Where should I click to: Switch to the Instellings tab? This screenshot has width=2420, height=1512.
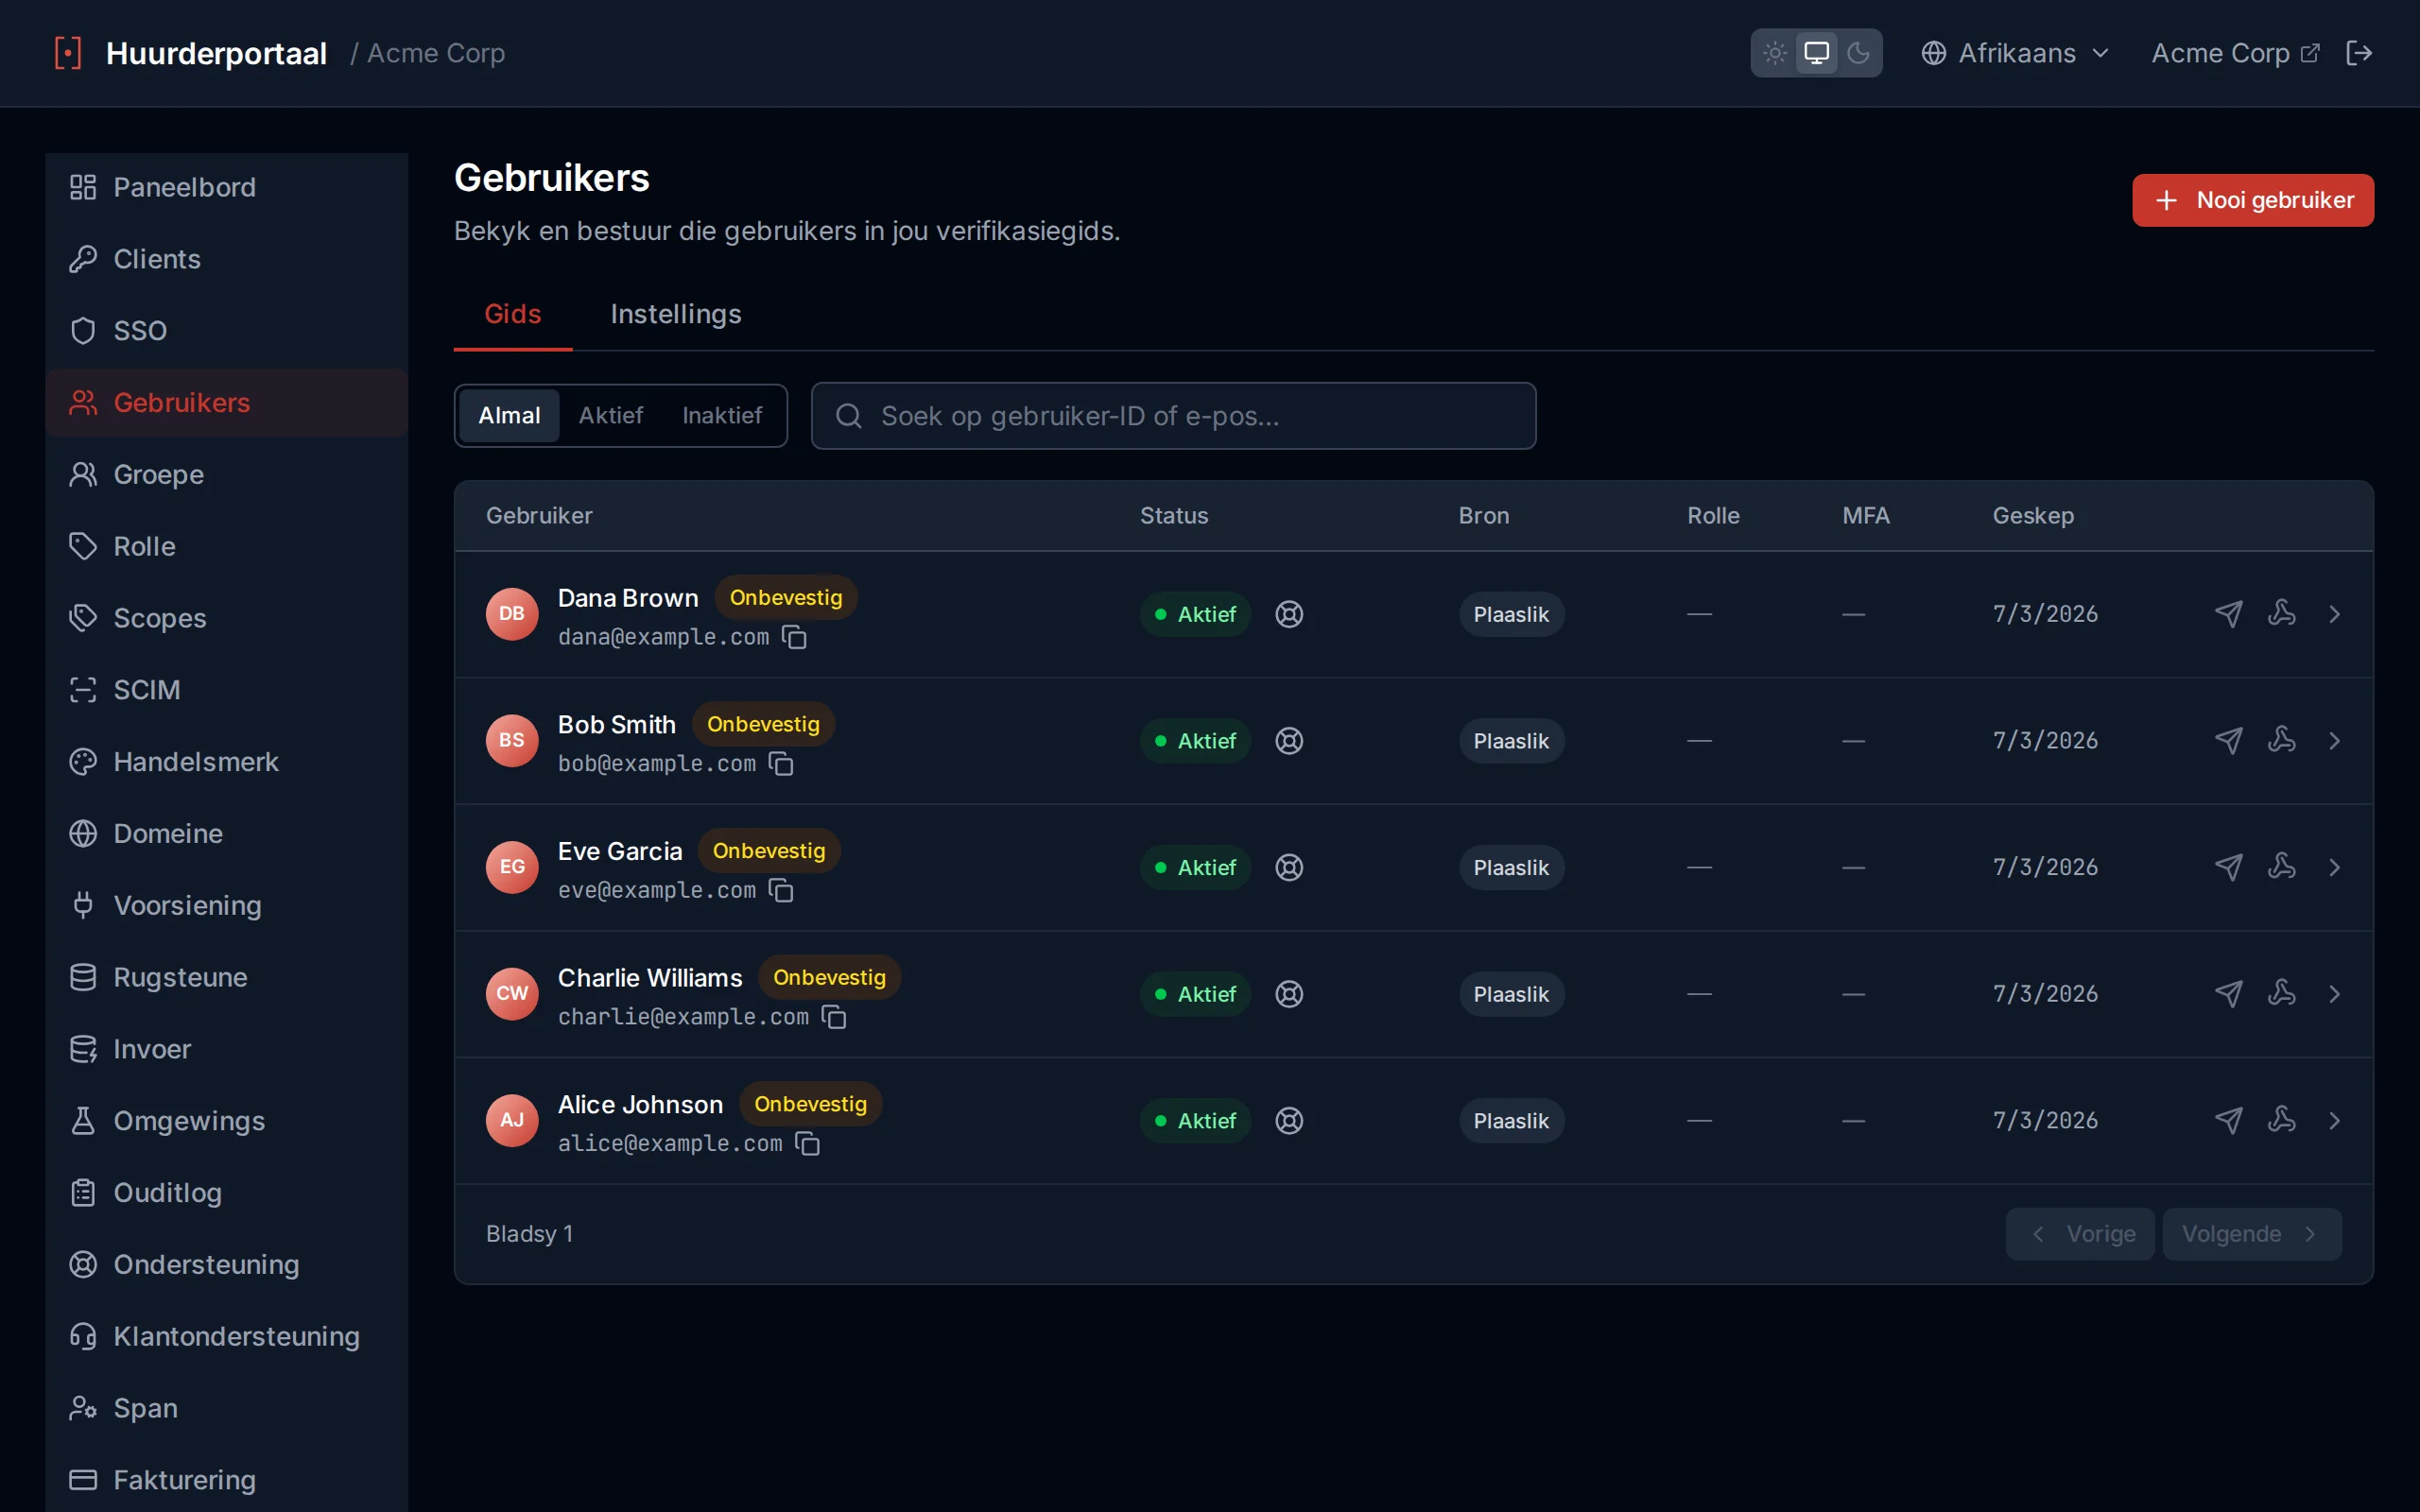(x=676, y=314)
